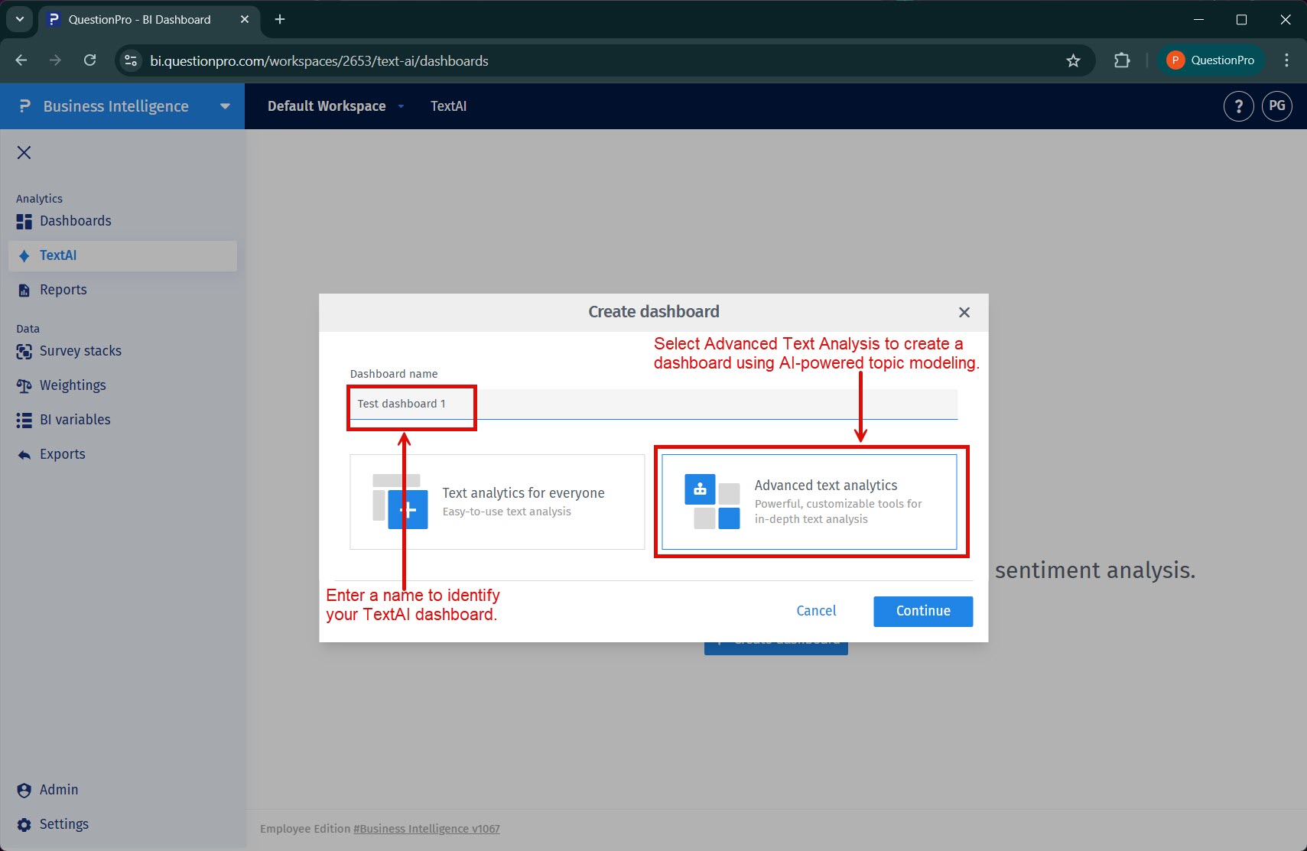This screenshot has height=851, width=1307.
Task: Bookmark the page with the star icon
Action: pos(1072,60)
